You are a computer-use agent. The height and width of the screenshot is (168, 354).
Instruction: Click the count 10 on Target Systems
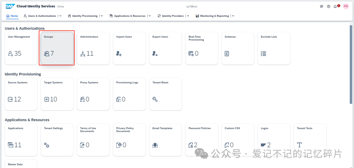[x=53, y=99]
